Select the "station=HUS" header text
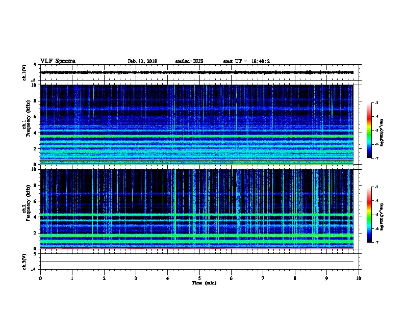 coord(189,61)
